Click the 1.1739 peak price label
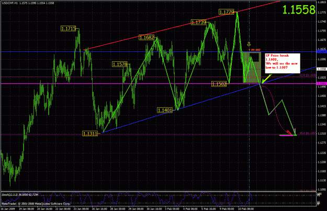 (x=198, y=23)
